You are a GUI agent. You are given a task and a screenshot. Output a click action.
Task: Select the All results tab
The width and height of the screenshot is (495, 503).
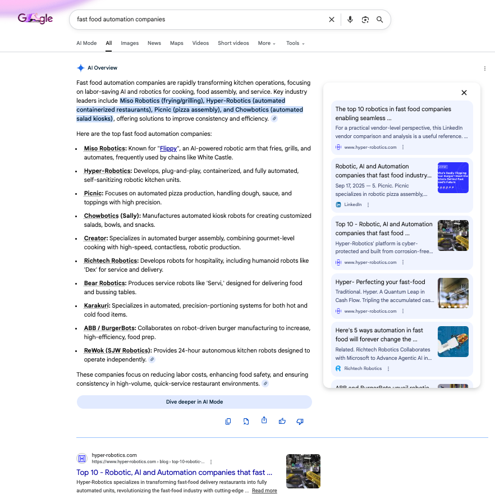point(109,43)
